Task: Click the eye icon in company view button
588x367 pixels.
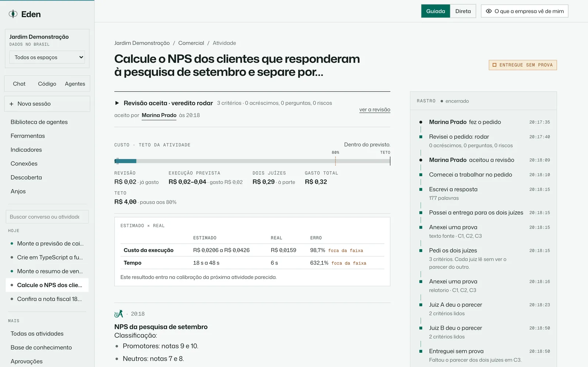Action: [x=489, y=11]
